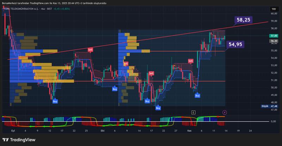
Task: Click the TradingView logo at bottom left
Action: tap(19, 140)
